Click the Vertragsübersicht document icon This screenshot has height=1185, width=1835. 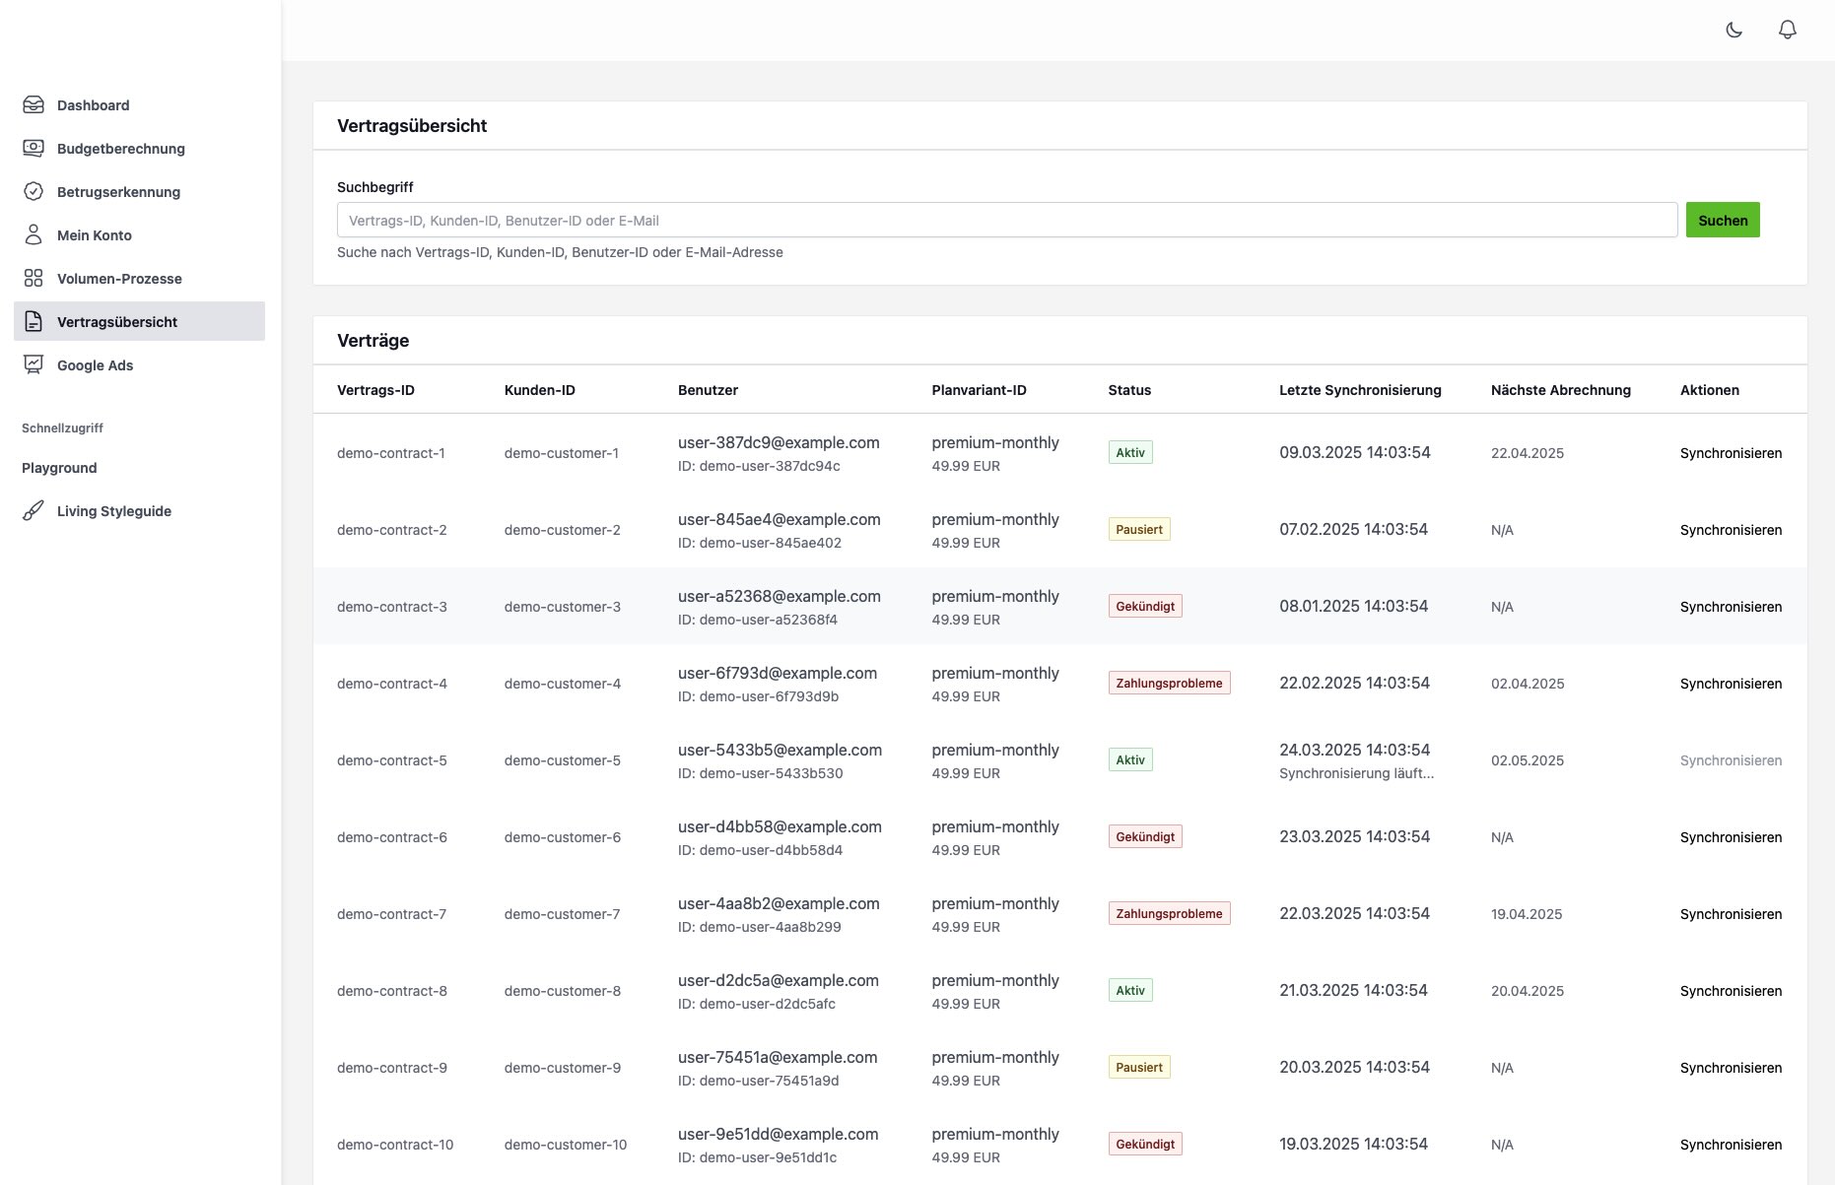click(x=33, y=321)
